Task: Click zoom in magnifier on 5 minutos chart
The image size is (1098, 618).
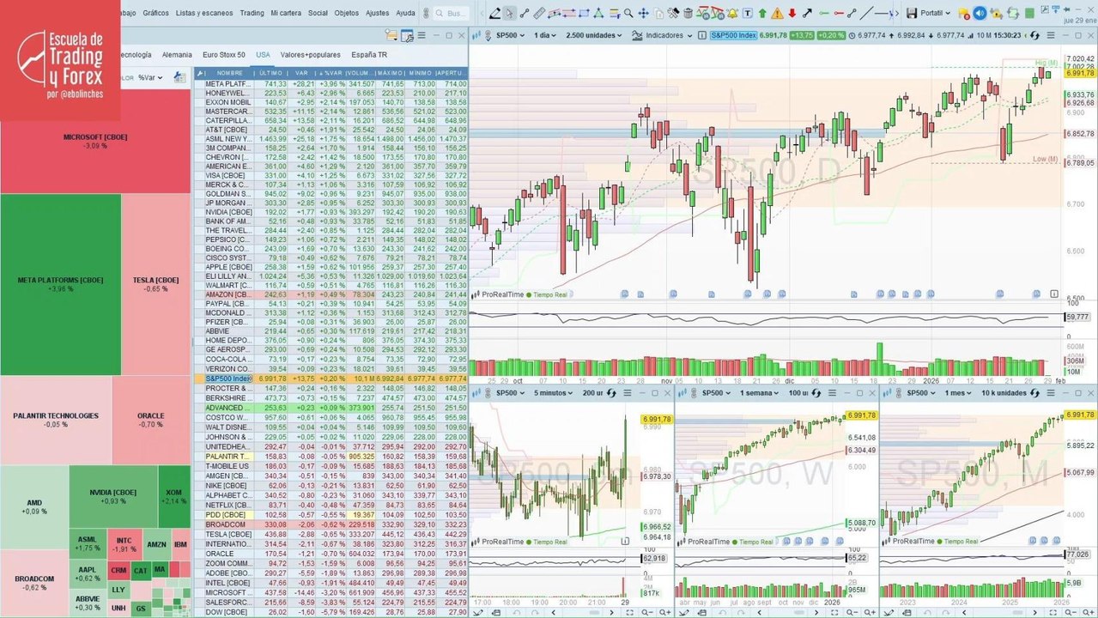Action: pos(665,612)
